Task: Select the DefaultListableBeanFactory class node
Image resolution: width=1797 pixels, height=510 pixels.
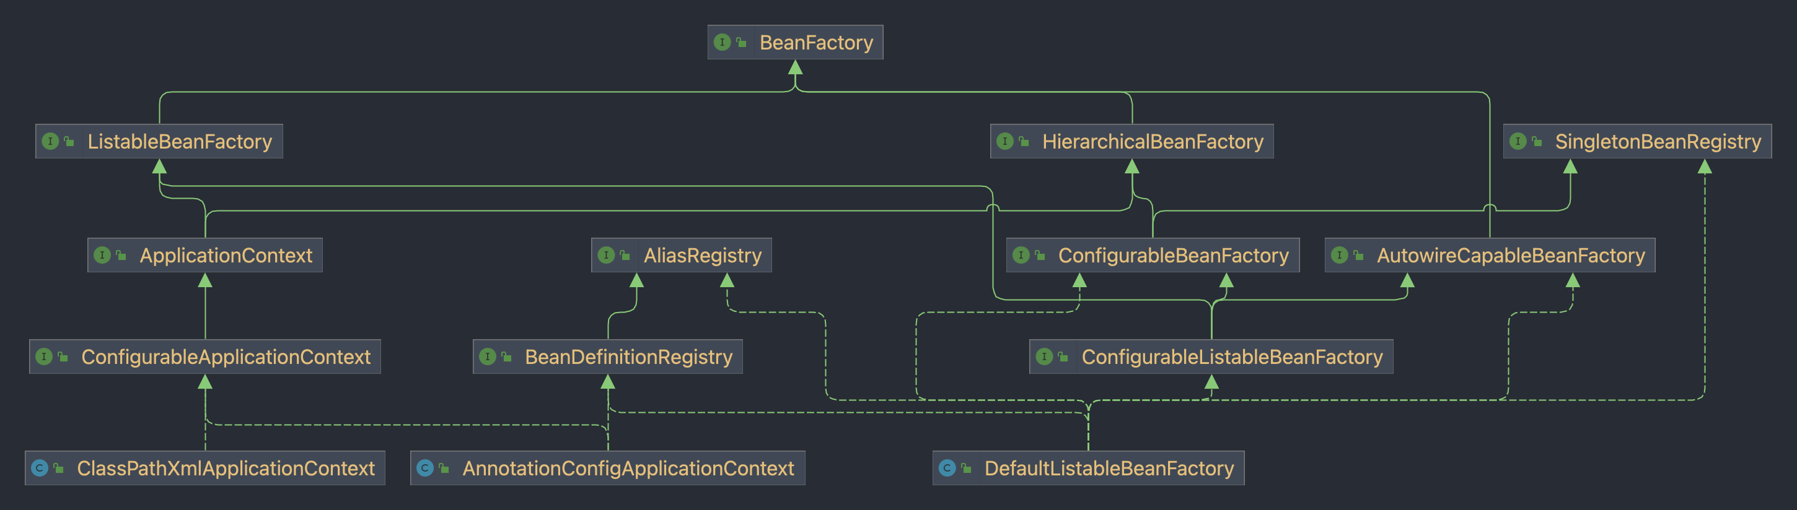Action: coord(1088,468)
